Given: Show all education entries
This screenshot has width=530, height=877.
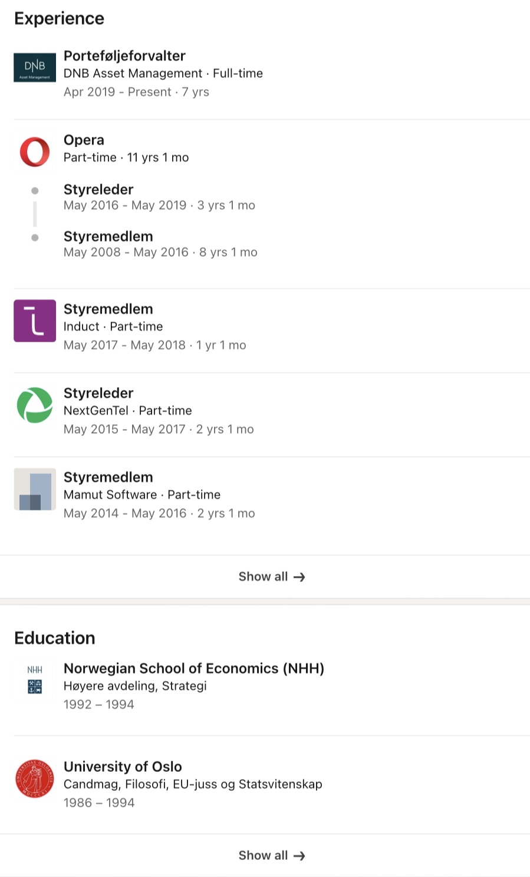Looking at the screenshot, I should pos(264,855).
